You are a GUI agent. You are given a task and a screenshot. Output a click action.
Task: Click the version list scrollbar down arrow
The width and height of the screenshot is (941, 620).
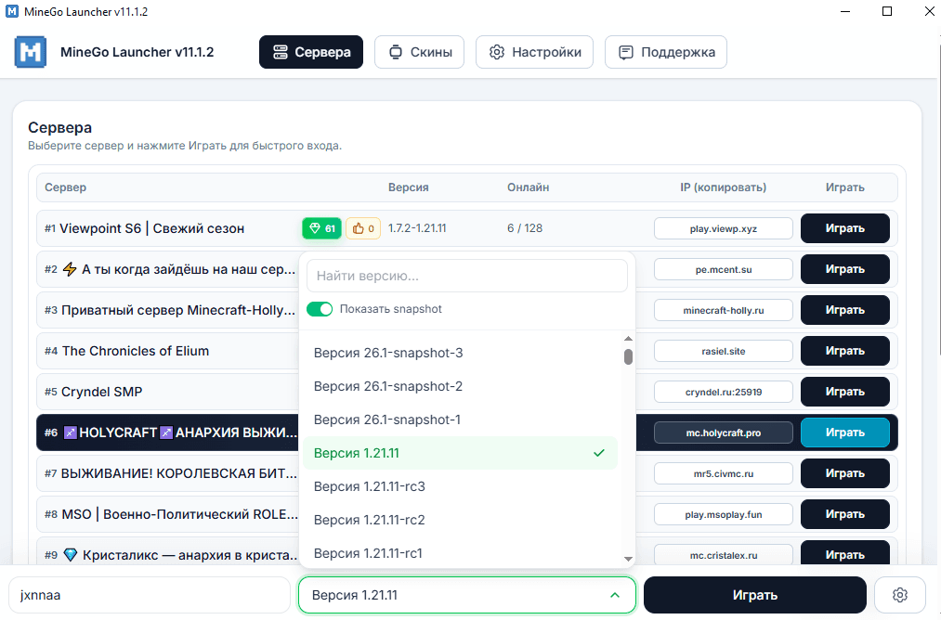pos(628,559)
